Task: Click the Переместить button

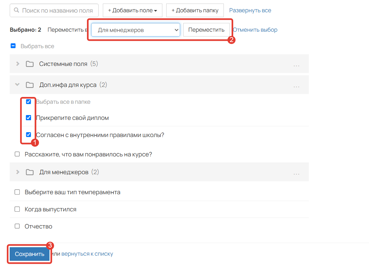Action: pyautogui.click(x=206, y=30)
